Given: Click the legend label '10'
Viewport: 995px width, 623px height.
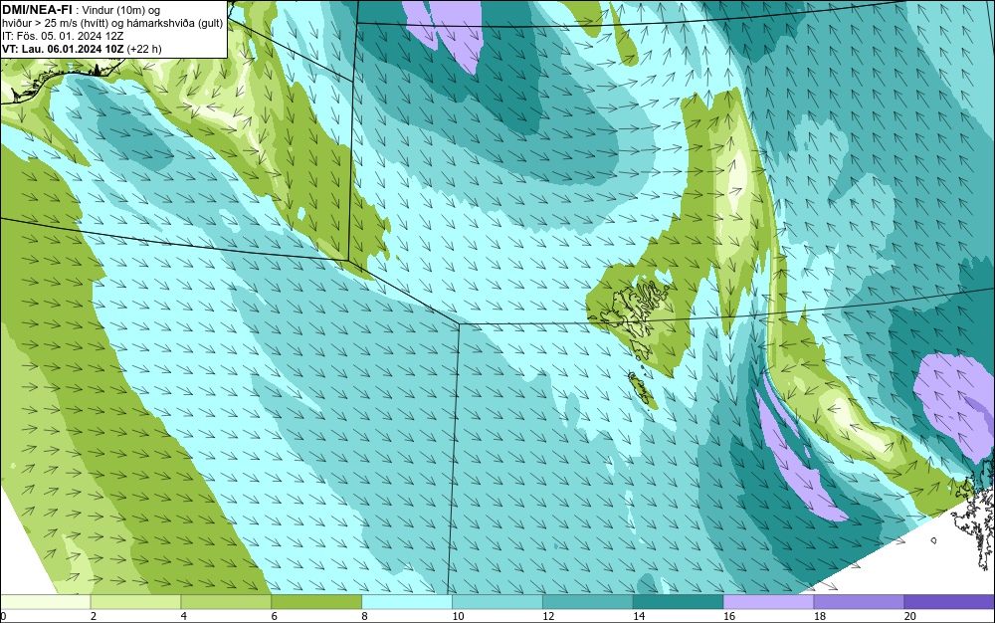Looking at the screenshot, I should click(458, 616).
